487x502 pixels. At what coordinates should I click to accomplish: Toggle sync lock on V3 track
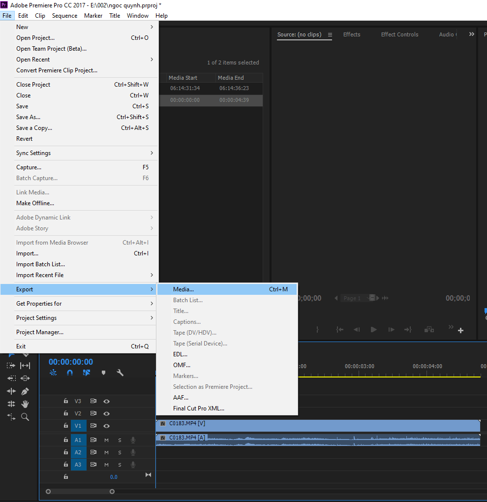[x=93, y=401]
